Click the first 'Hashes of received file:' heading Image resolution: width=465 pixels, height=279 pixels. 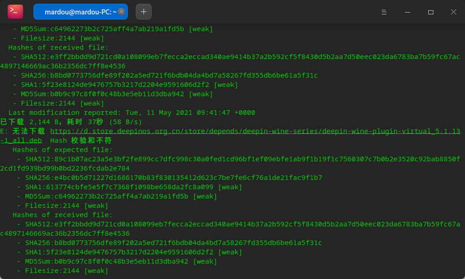click(59, 47)
